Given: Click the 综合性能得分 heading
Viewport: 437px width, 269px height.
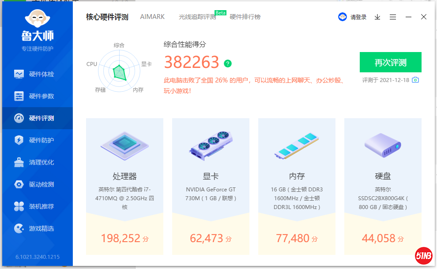Looking at the screenshot, I should tap(185, 44).
